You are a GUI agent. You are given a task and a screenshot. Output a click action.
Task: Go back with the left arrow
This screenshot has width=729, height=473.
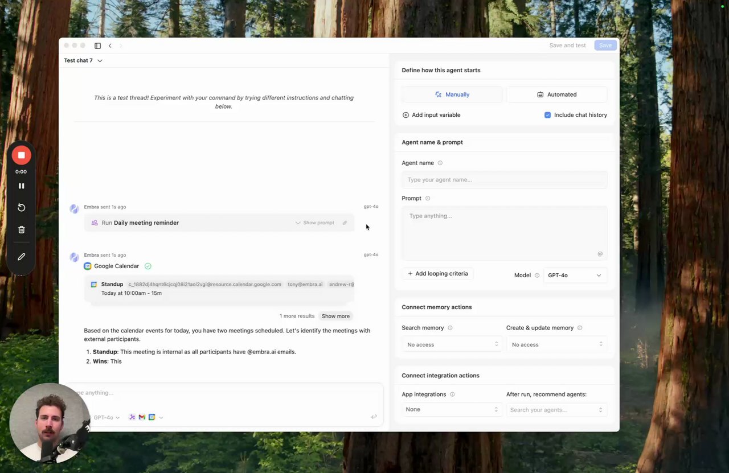110,46
